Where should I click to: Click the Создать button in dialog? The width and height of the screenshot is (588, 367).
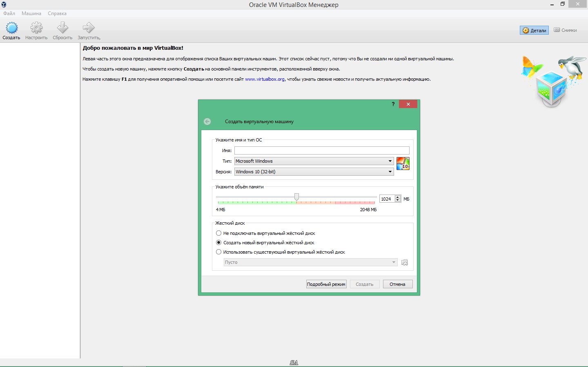365,284
